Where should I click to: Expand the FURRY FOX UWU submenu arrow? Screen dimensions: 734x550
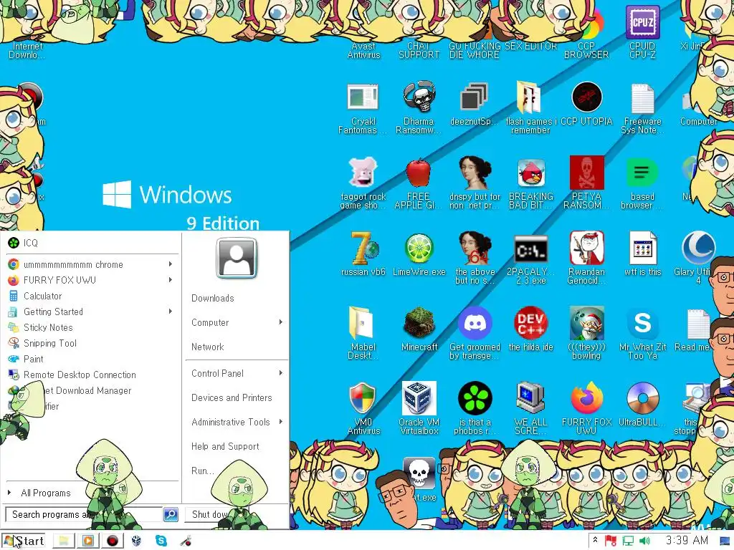point(171,280)
